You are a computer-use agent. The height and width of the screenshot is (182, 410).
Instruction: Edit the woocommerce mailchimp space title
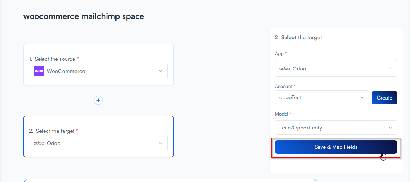coord(84,16)
